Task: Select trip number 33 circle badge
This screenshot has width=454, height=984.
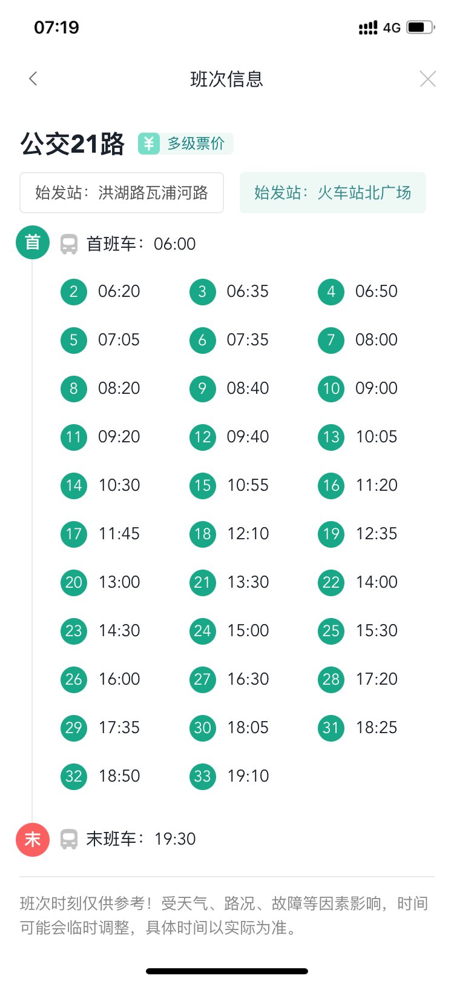Action: pyautogui.click(x=202, y=776)
